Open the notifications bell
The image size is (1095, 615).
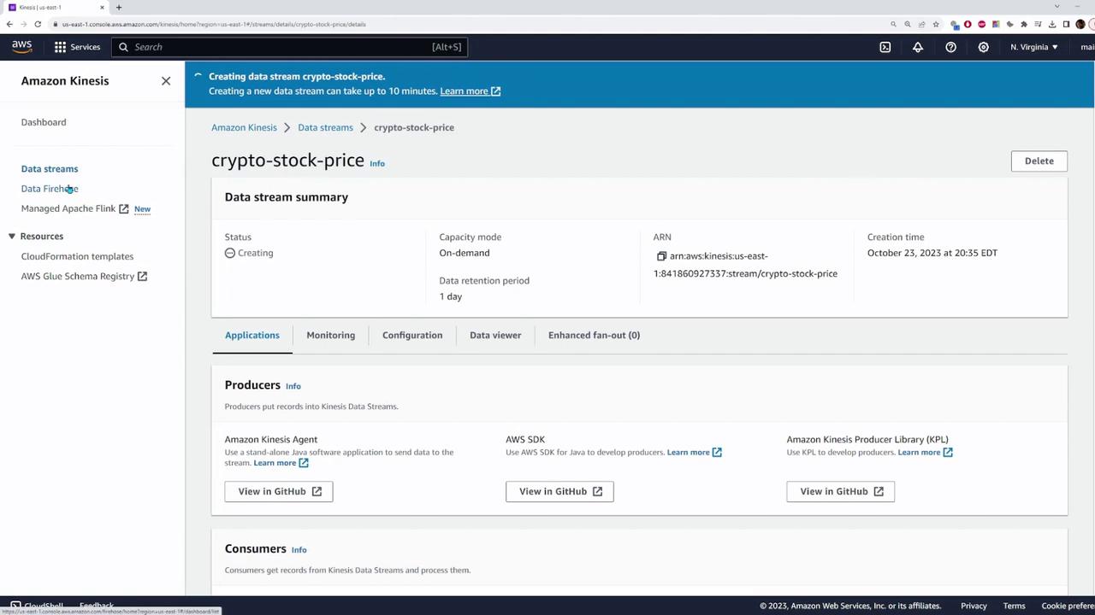(918, 47)
